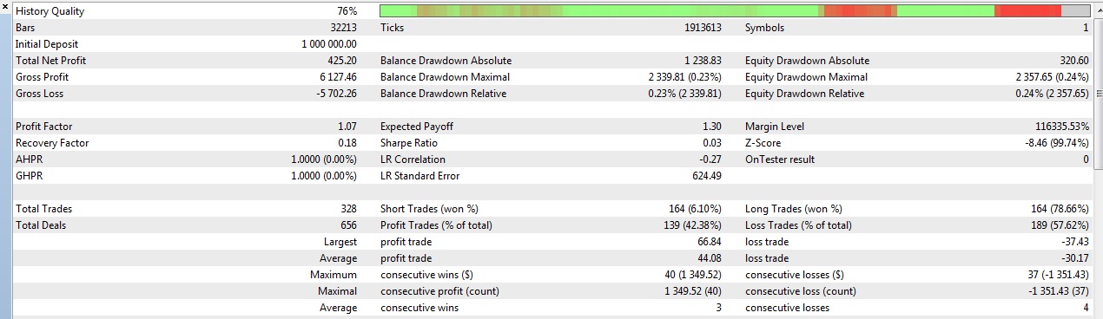Viewport: 1103px width, 319px height.
Task: Select the consecutive losses ($) value
Action: tap(1055, 275)
